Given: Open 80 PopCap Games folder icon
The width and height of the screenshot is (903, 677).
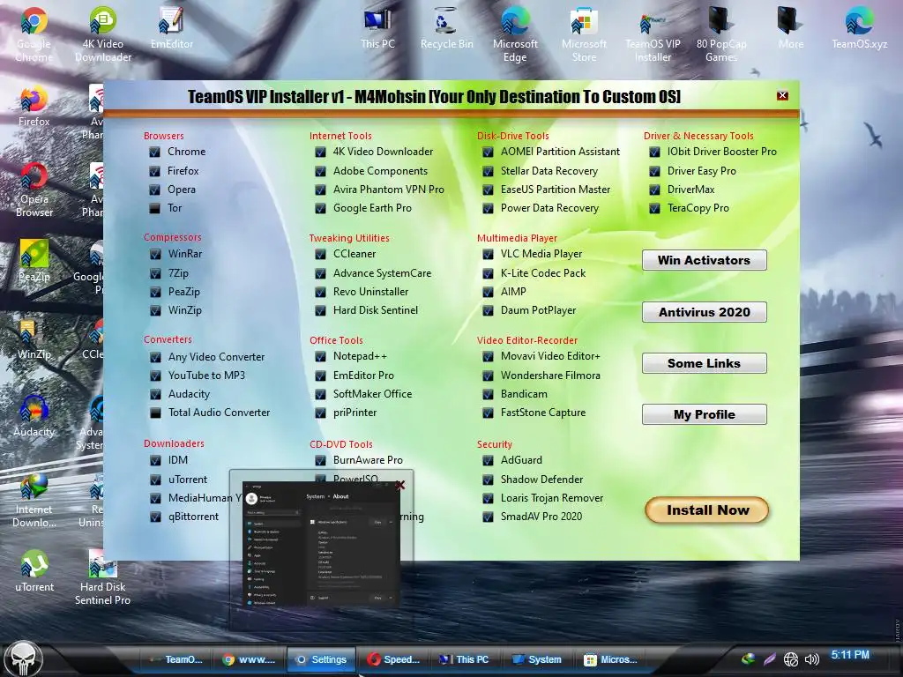Looking at the screenshot, I should [x=721, y=34].
